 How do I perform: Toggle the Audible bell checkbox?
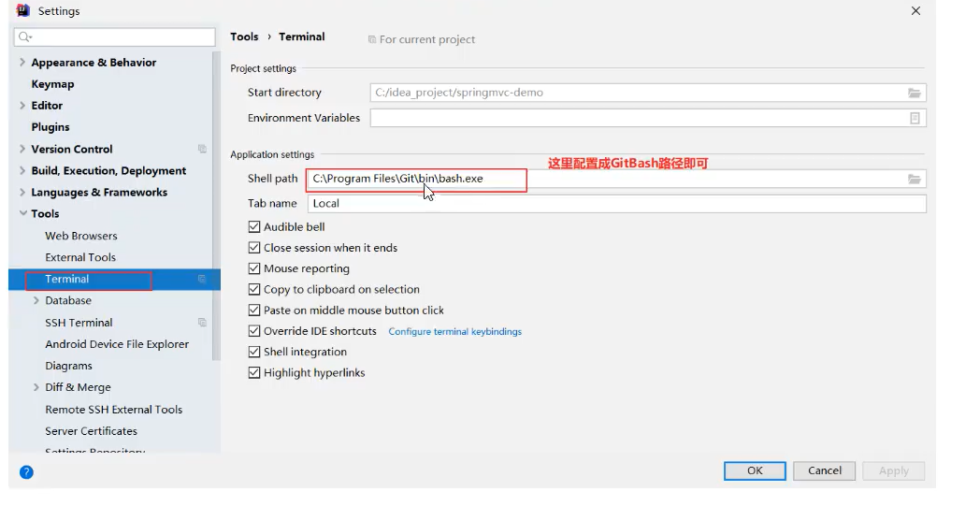tap(253, 227)
